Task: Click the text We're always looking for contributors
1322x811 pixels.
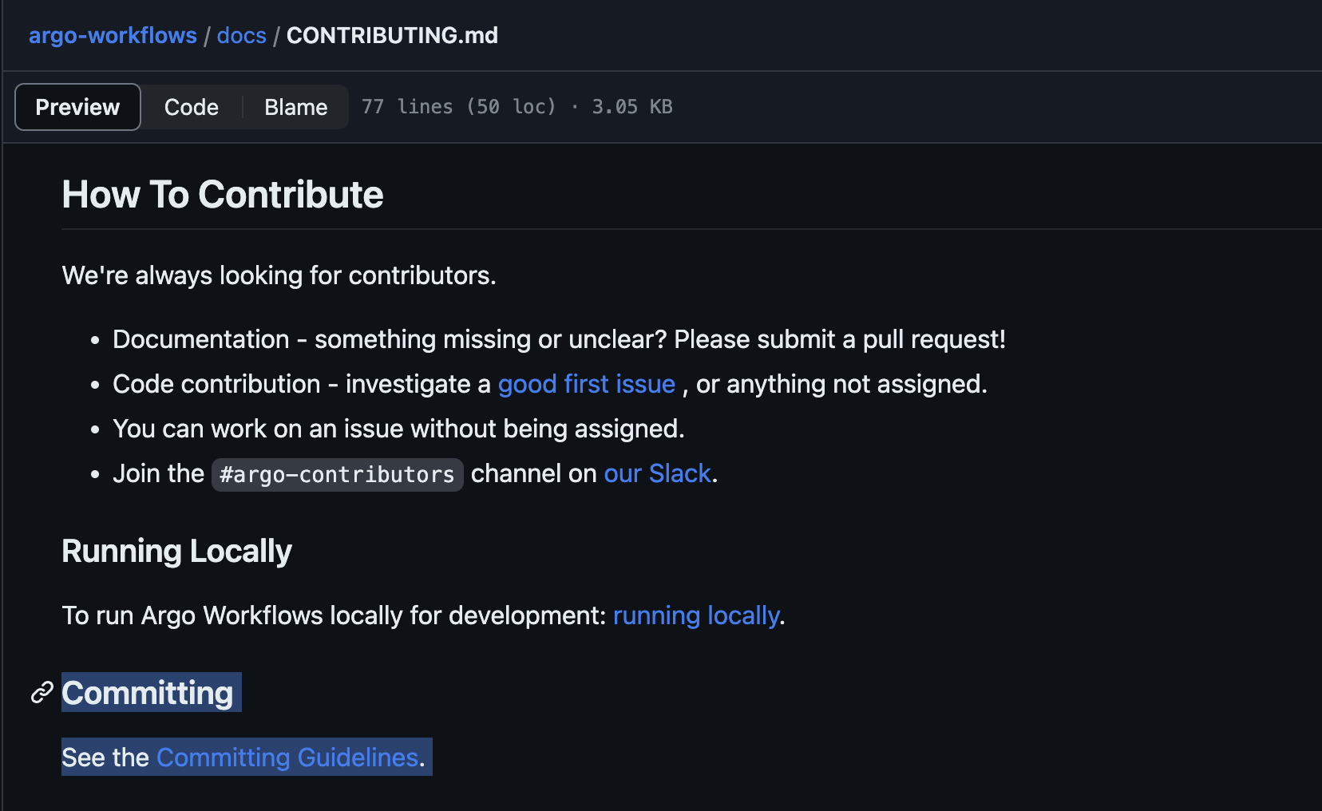Action: [x=279, y=275]
